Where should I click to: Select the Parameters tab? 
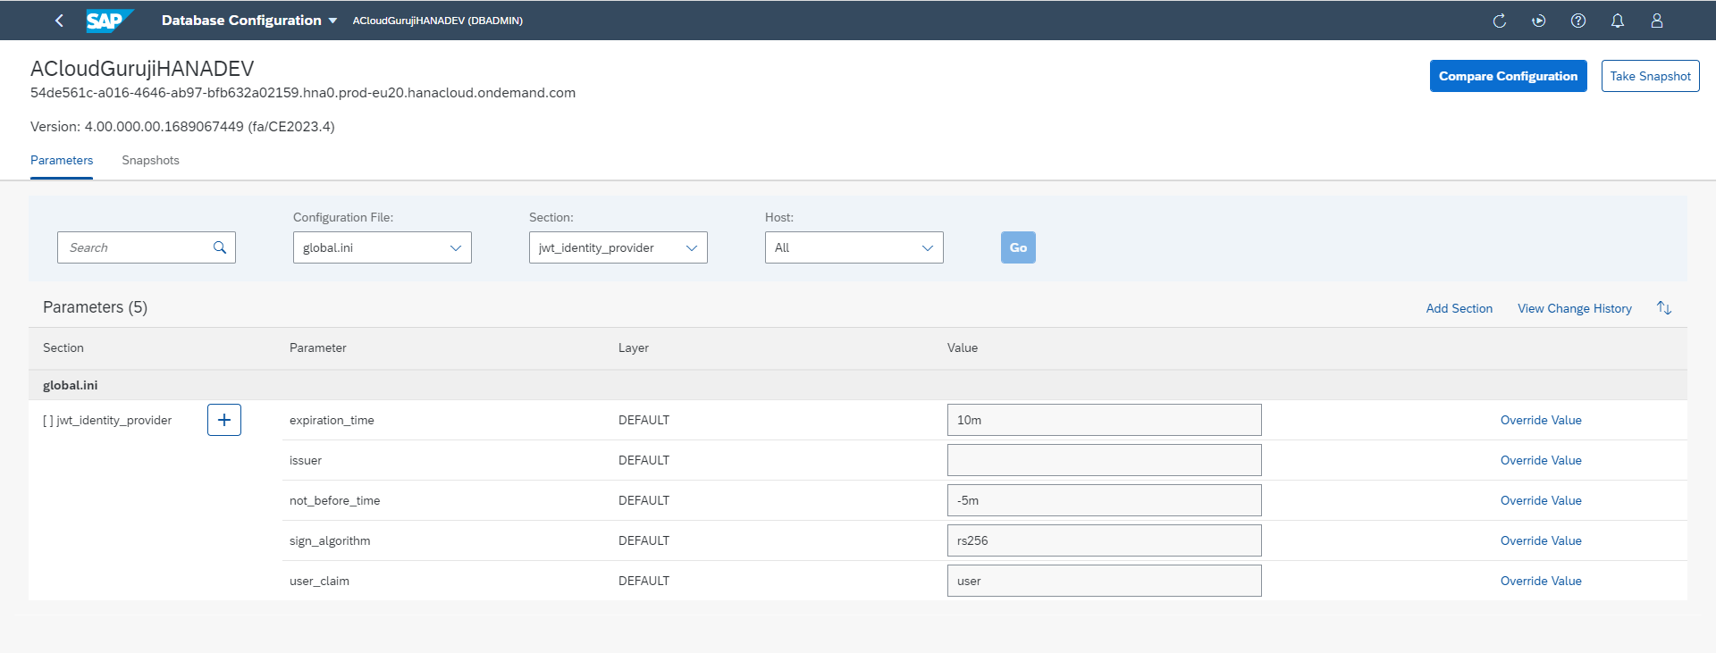(x=62, y=161)
